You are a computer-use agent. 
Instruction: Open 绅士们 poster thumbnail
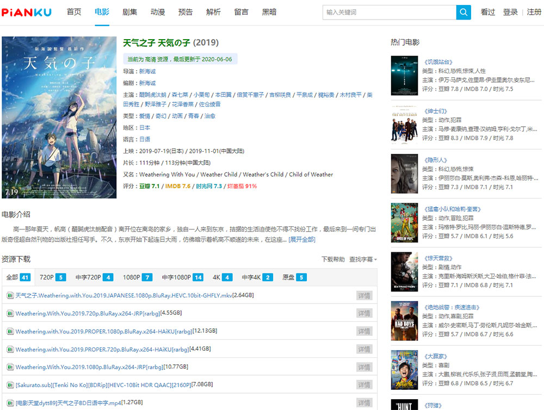(404, 125)
